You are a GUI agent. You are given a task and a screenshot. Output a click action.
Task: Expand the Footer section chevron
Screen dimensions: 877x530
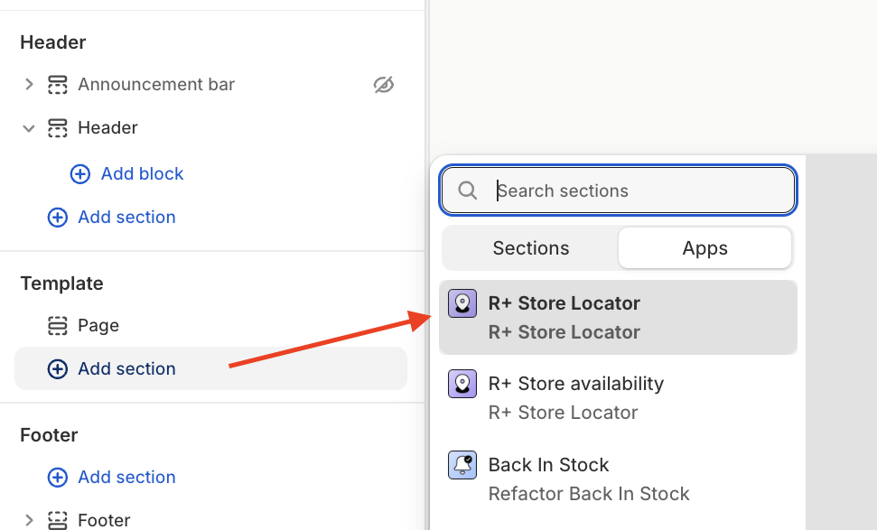pos(29,520)
